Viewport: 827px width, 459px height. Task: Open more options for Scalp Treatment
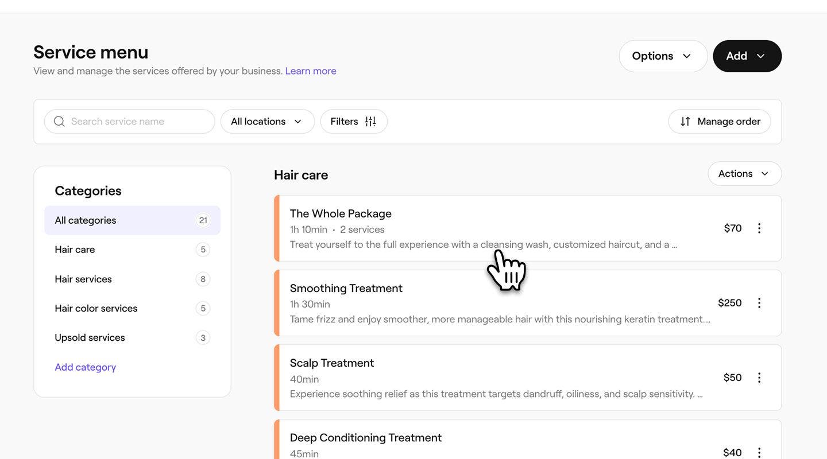(759, 378)
